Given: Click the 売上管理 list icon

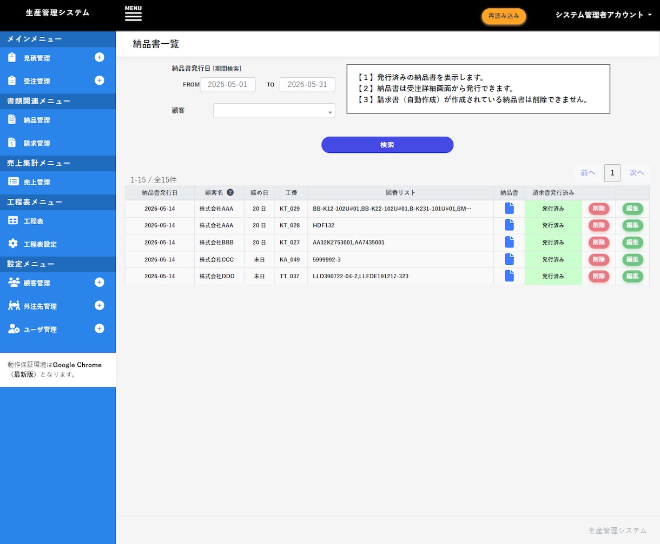Looking at the screenshot, I should 14,182.
